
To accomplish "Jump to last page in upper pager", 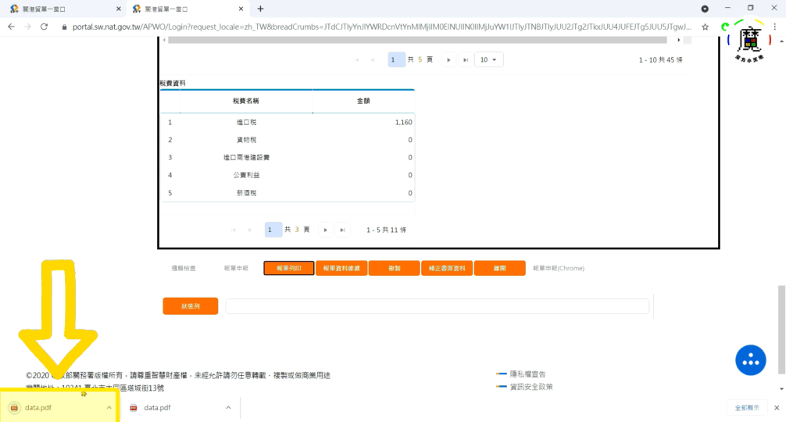I will click(x=466, y=59).
